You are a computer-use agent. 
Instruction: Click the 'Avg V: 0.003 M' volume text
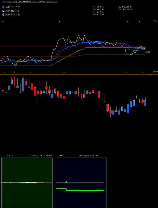pyautogui.click(x=125, y=7)
